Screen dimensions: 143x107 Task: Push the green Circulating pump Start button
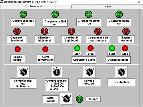click(77, 48)
